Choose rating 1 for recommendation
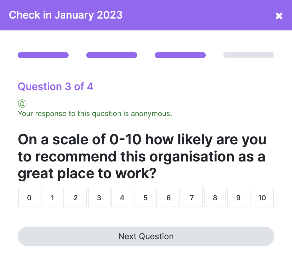The width and height of the screenshot is (292, 264). 52,197
